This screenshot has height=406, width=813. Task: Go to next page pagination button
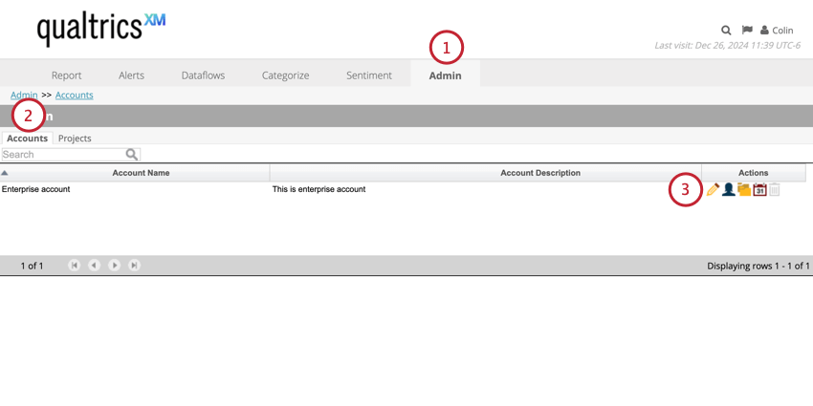pos(114,266)
